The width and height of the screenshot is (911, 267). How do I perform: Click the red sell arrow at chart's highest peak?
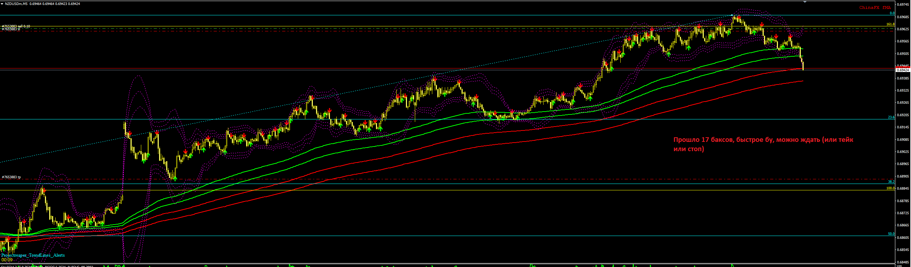pyautogui.click(x=739, y=17)
